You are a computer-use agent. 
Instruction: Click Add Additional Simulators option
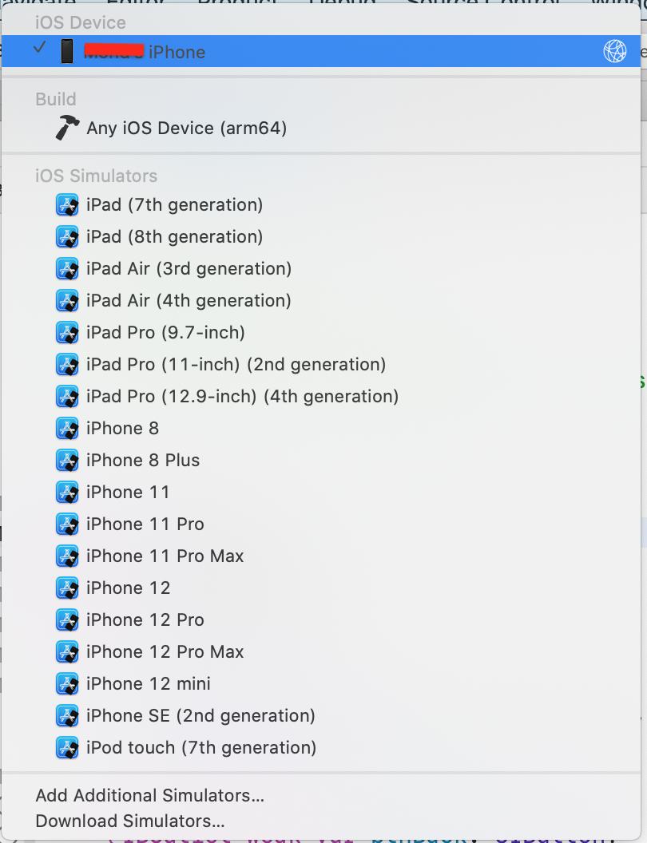tap(150, 795)
